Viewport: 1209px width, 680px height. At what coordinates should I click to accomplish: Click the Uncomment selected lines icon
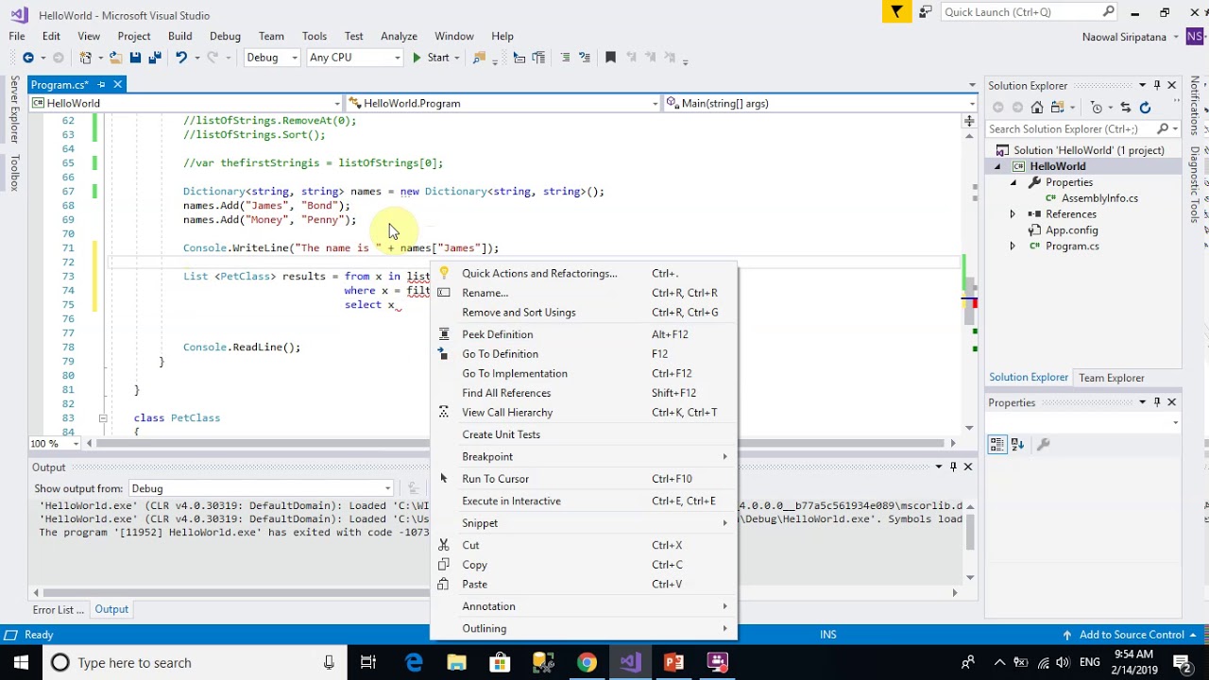pos(585,58)
